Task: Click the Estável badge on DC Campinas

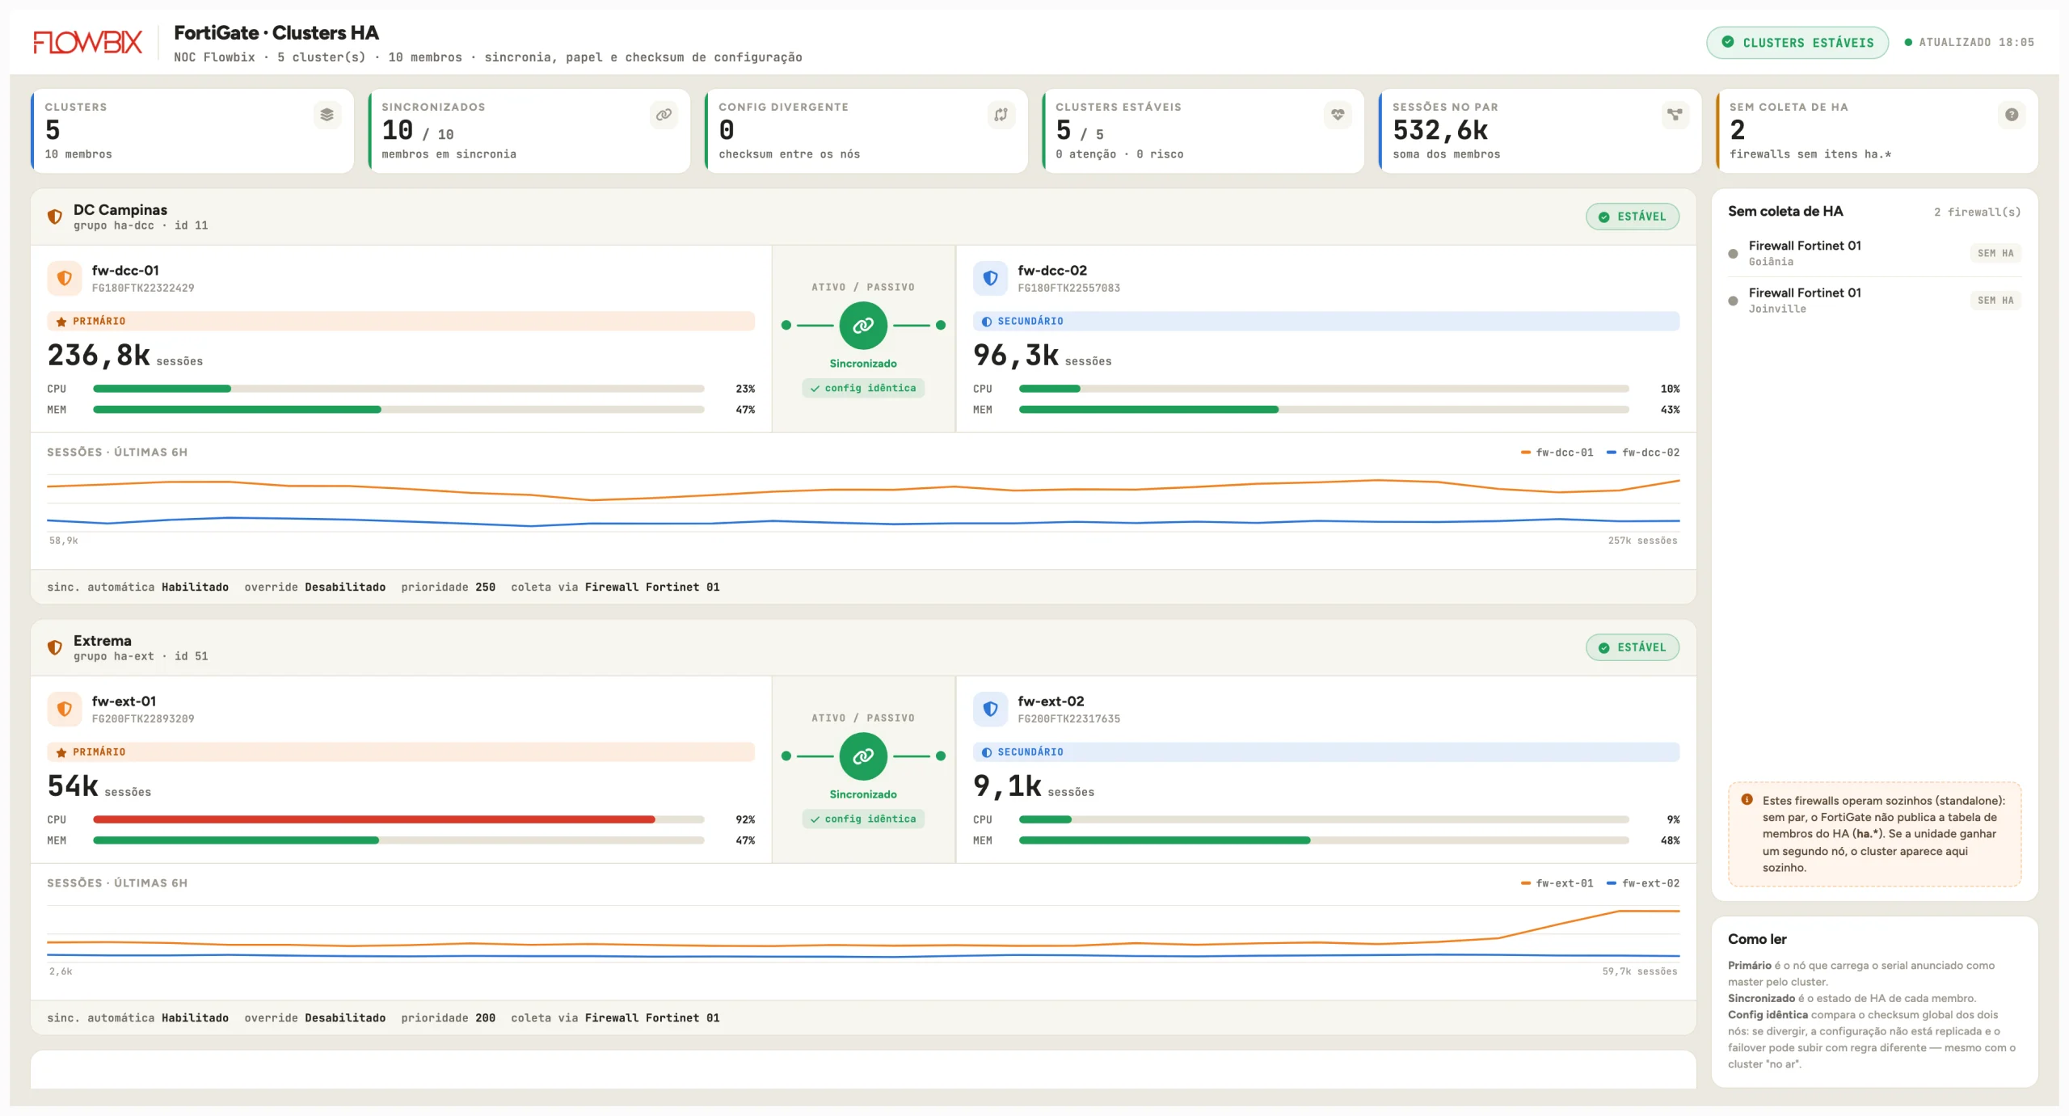Action: click(1633, 217)
